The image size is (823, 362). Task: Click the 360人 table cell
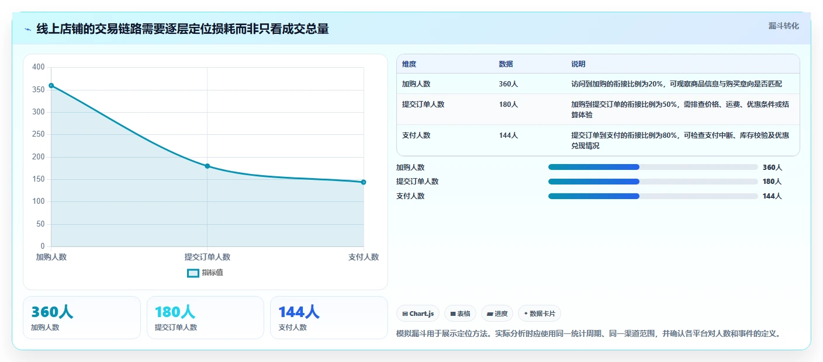coord(509,84)
